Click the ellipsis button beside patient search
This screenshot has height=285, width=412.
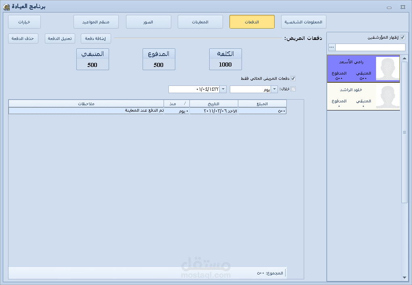332,47
